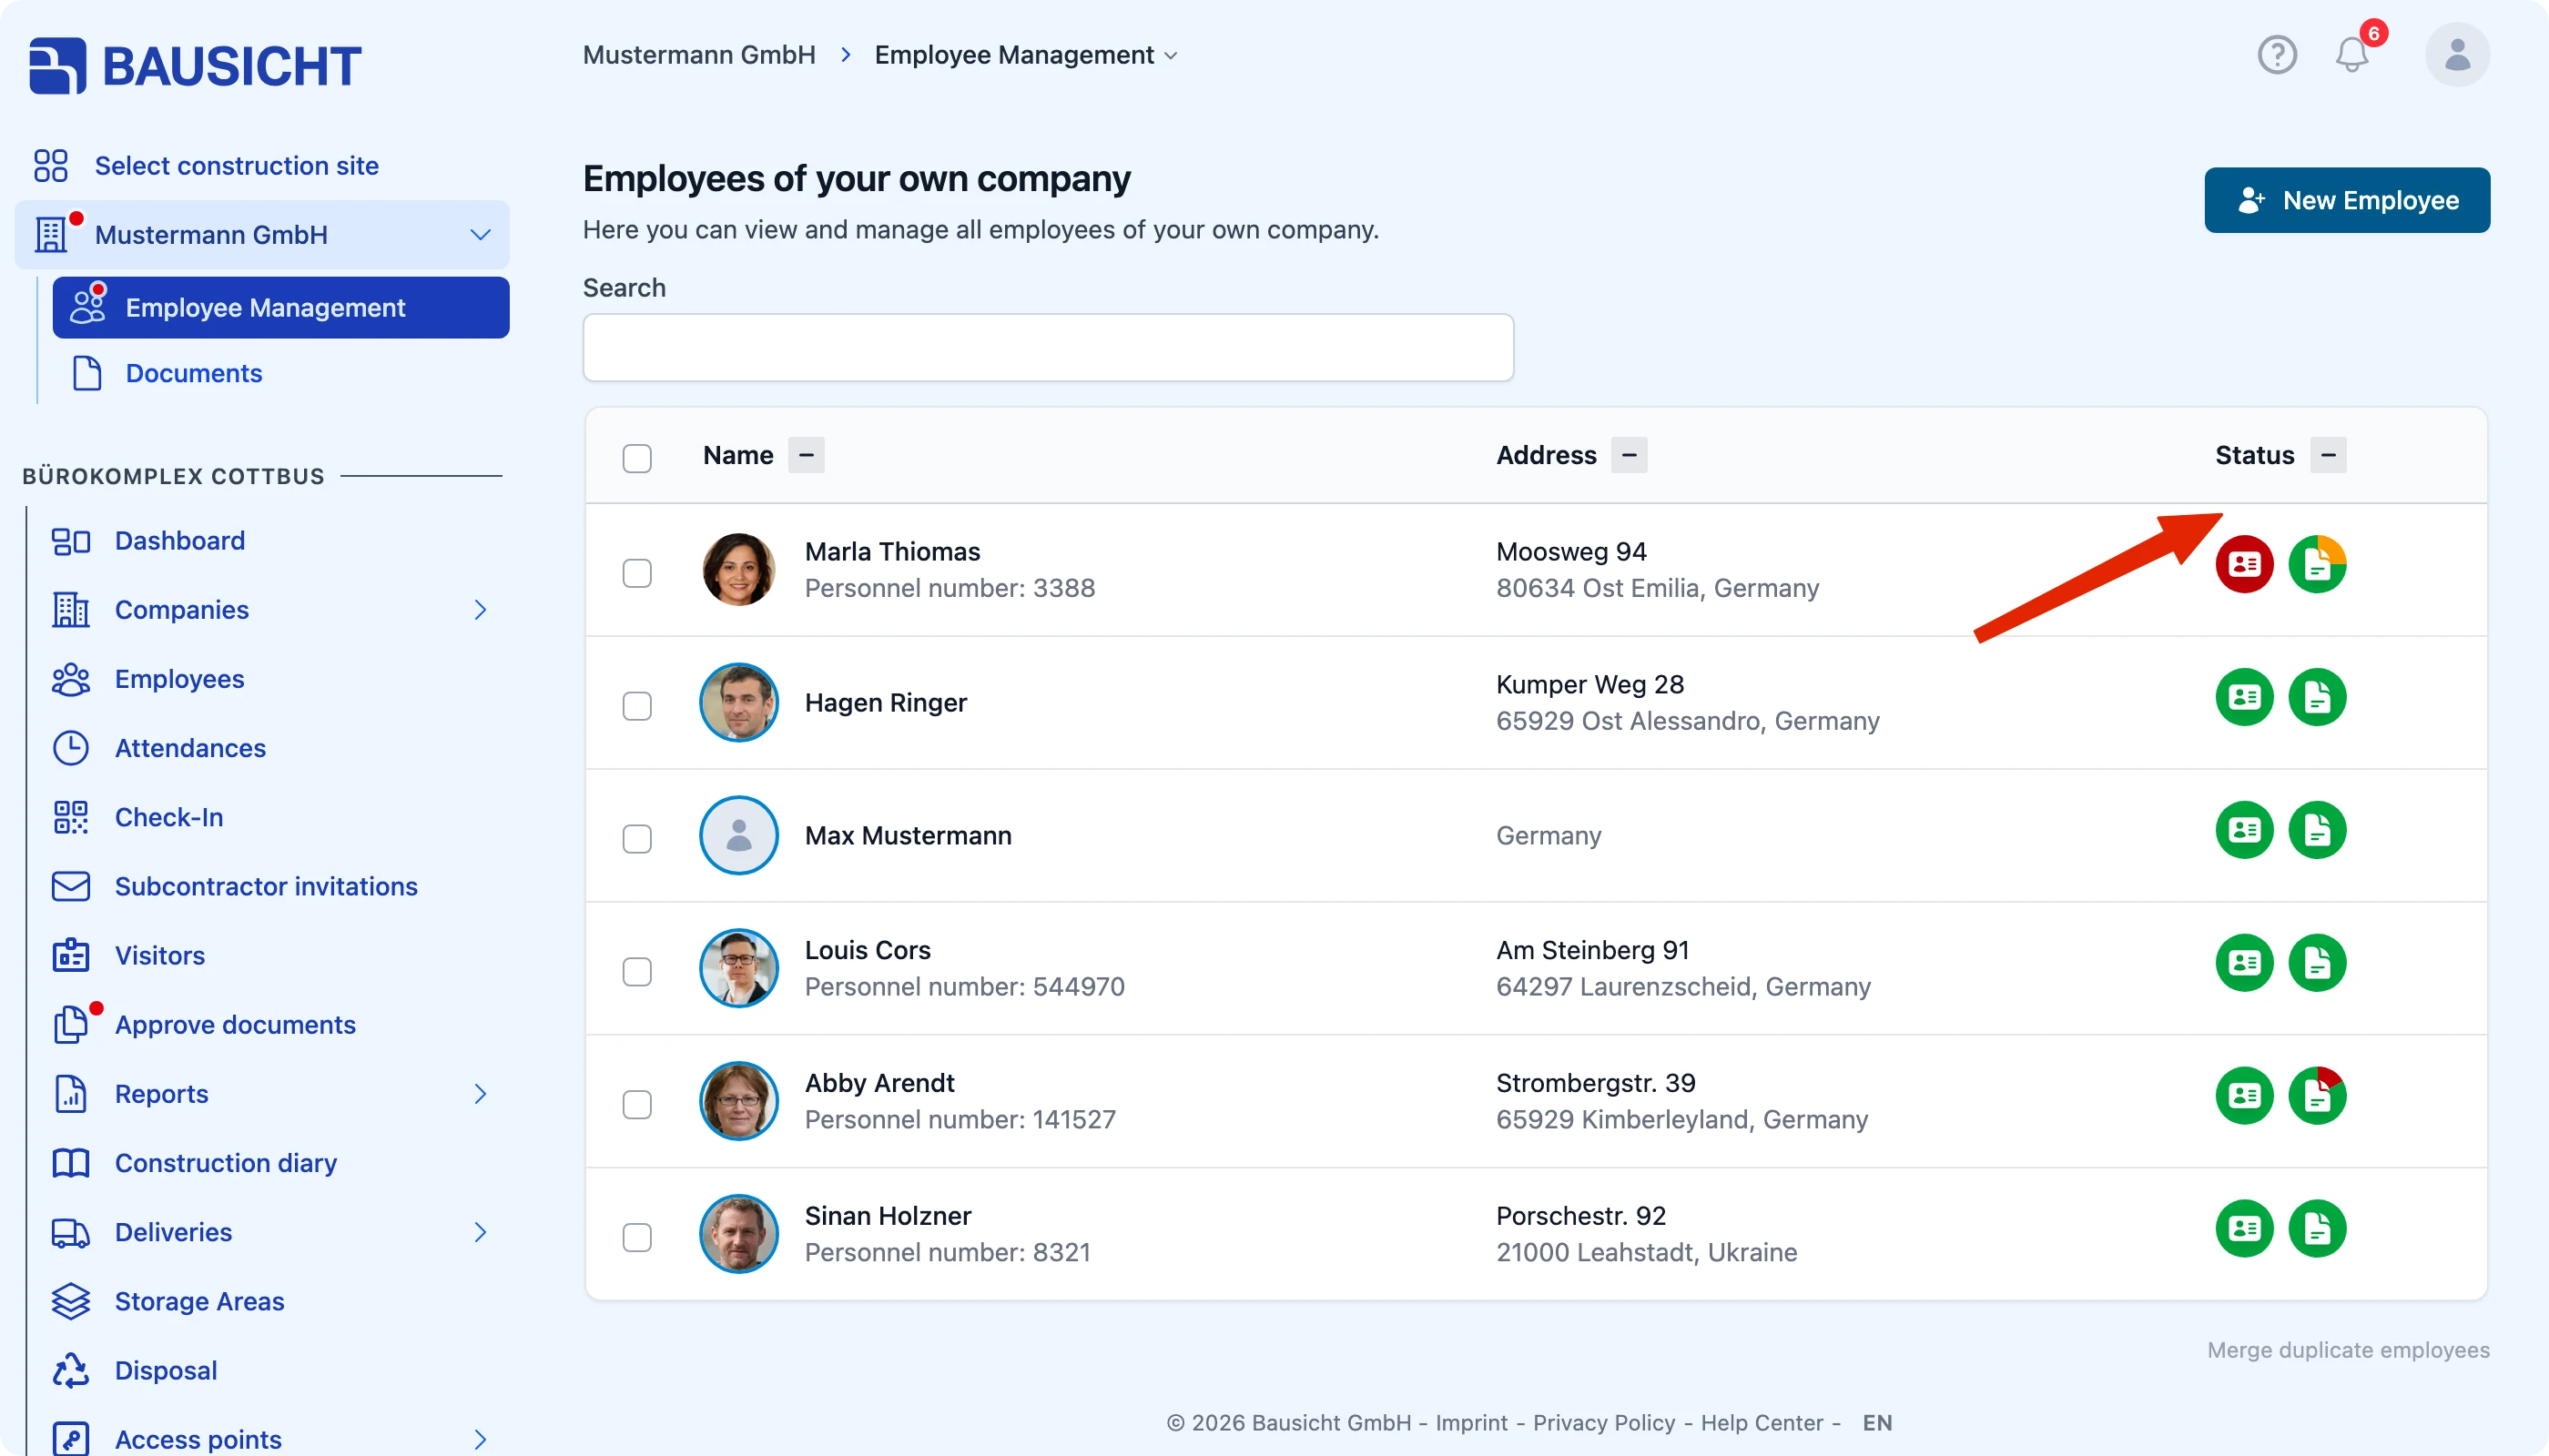Image resolution: width=2549 pixels, height=1456 pixels.
Task: Check the box for Hagen Ringer
Action: pyautogui.click(x=636, y=706)
